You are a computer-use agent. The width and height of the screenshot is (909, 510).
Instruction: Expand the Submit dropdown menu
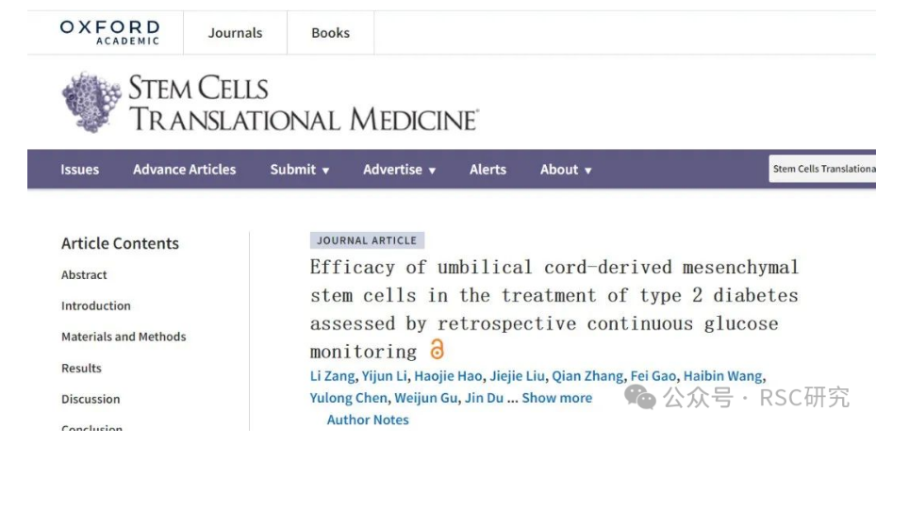(300, 170)
